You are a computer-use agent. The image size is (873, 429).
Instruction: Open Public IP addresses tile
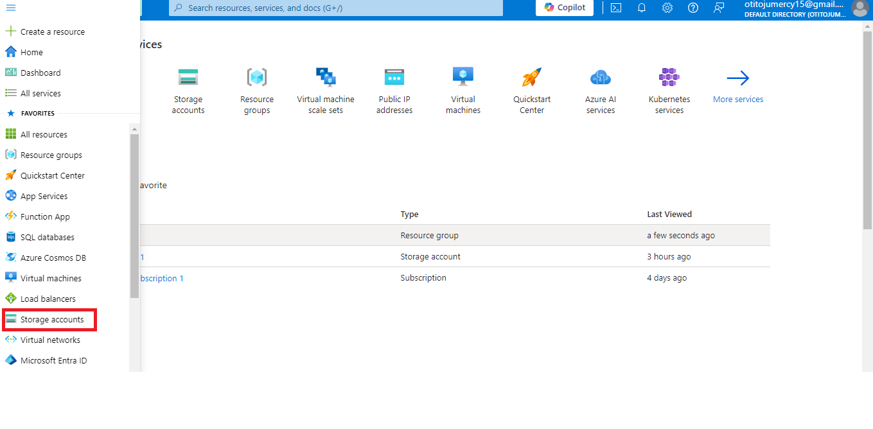394,78
